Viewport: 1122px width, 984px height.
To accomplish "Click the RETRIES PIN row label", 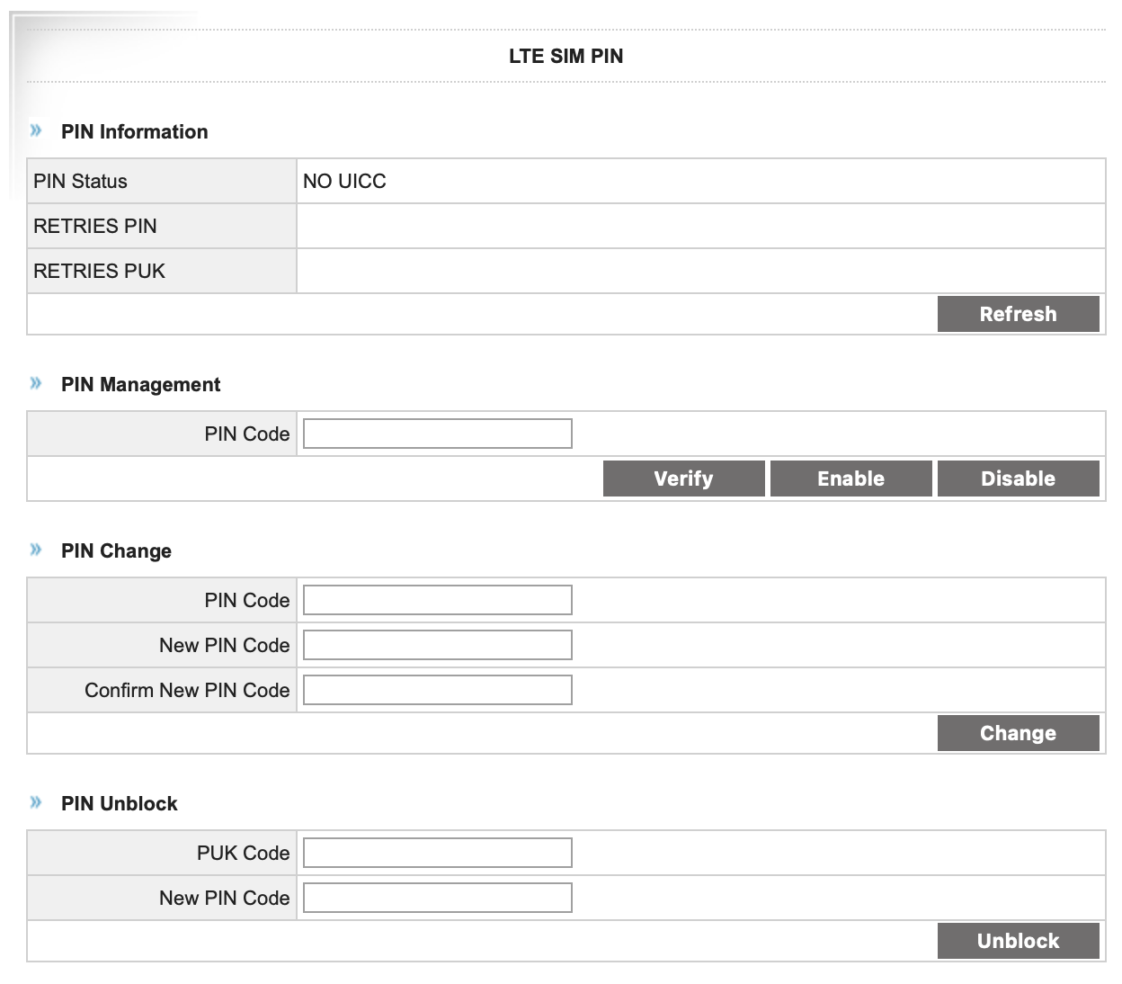I will point(95,227).
